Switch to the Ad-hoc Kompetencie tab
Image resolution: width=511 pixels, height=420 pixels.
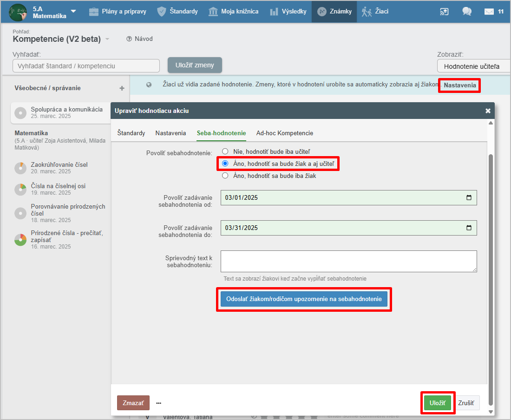(284, 133)
